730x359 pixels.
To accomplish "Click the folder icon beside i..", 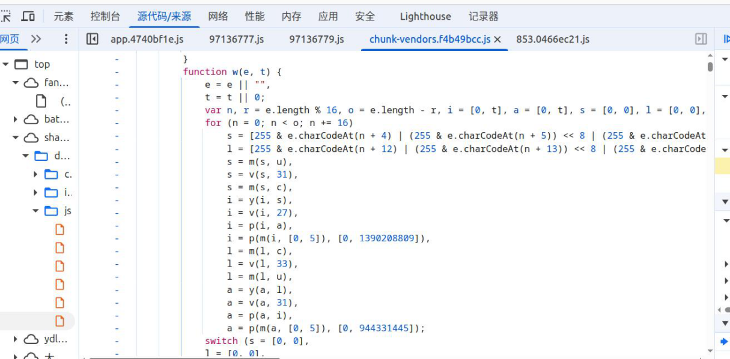I will 52,193.
